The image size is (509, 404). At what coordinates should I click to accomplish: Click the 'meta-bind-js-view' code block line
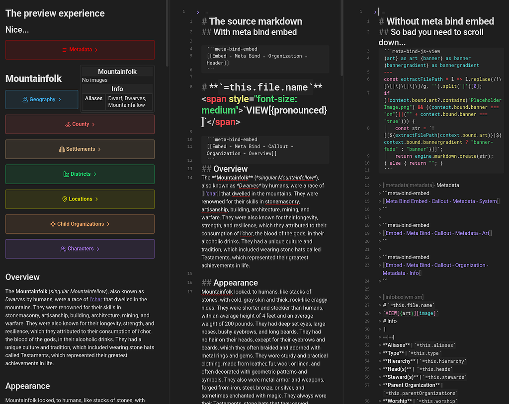(x=412, y=51)
